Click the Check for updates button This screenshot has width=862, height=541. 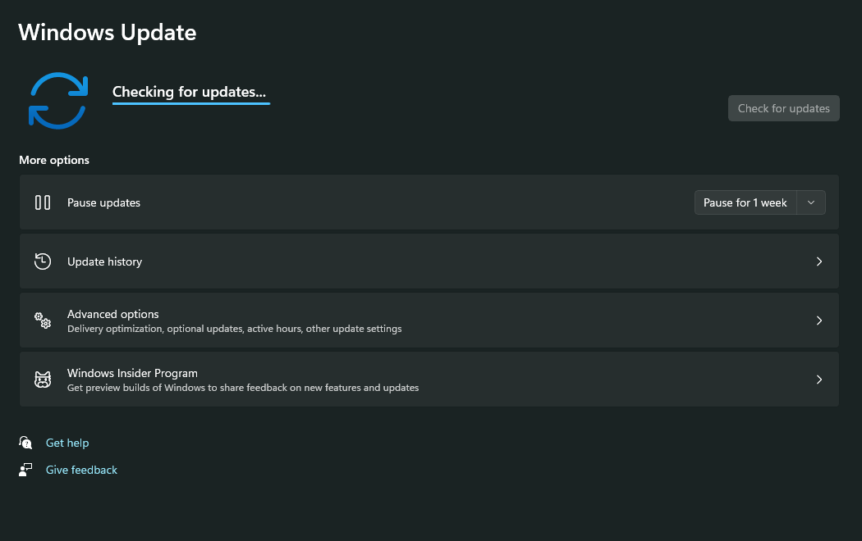pos(783,108)
